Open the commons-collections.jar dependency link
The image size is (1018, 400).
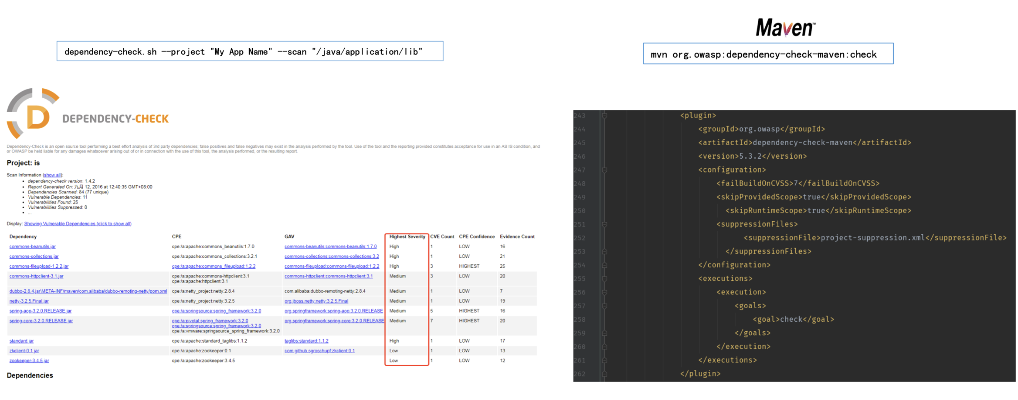point(34,257)
